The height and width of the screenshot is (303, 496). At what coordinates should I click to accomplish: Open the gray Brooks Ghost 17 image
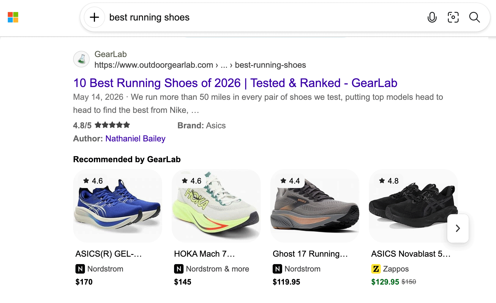[x=315, y=206]
